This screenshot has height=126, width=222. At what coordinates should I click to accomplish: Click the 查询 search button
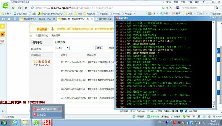click(x=99, y=48)
